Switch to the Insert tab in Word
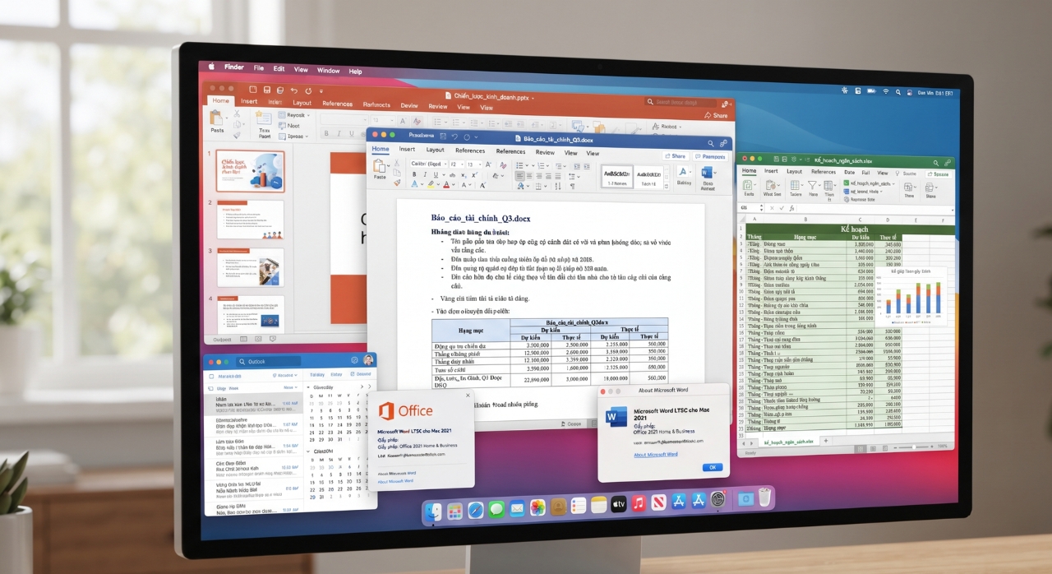The height and width of the screenshot is (574, 1052). click(x=407, y=150)
